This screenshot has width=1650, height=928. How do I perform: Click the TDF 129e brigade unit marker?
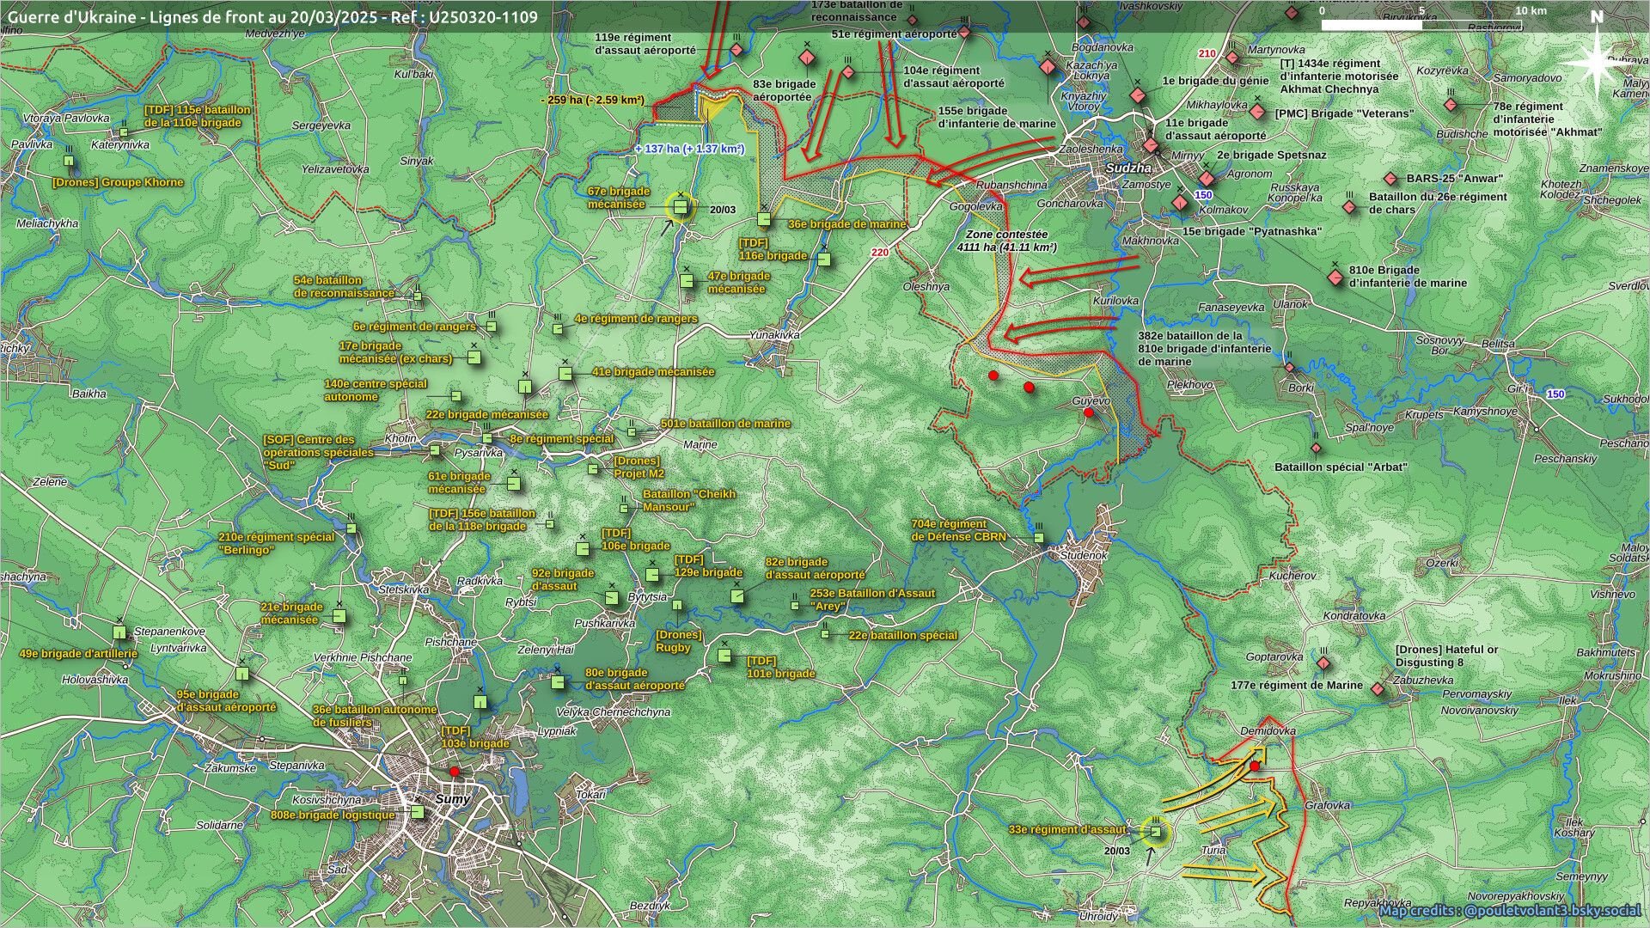[651, 575]
